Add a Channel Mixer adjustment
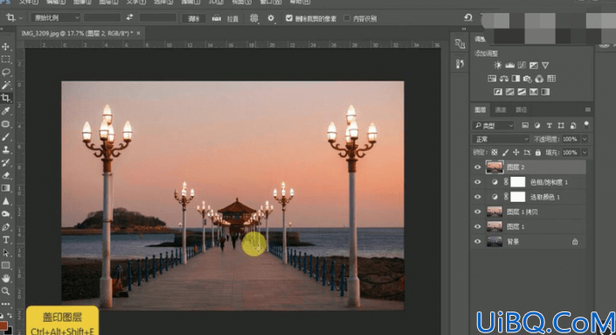This screenshot has width=616, height=335. [x=539, y=79]
